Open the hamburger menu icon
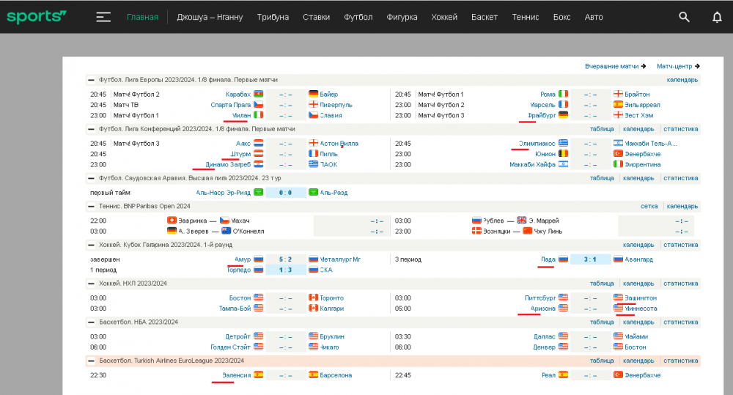Screen dimensions: 733x395 coord(103,17)
